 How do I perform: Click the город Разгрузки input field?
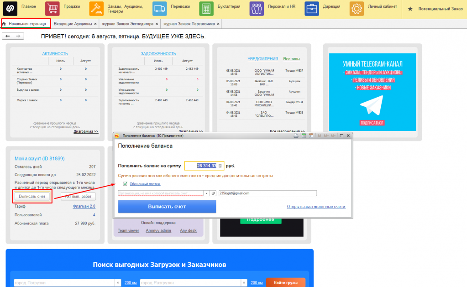point(190,283)
